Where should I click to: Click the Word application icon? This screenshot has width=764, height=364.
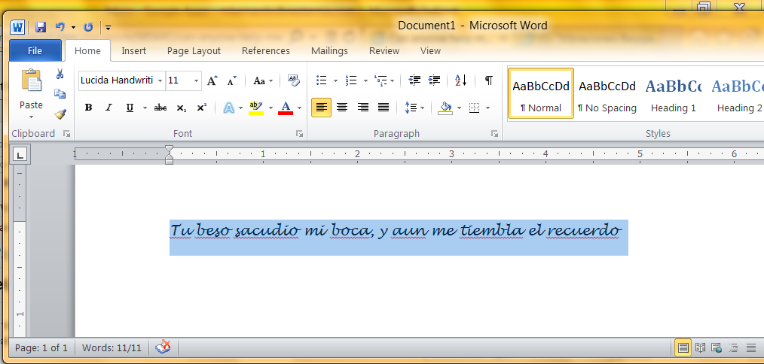(17, 27)
